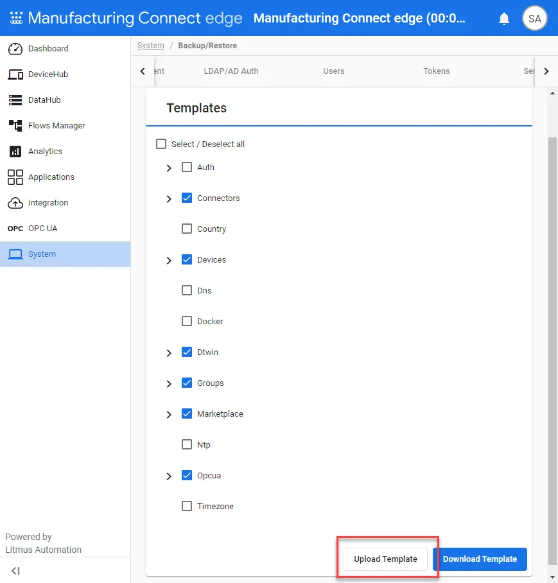The height and width of the screenshot is (583, 558).
Task: Expand the Auth tree node
Action: point(169,168)
